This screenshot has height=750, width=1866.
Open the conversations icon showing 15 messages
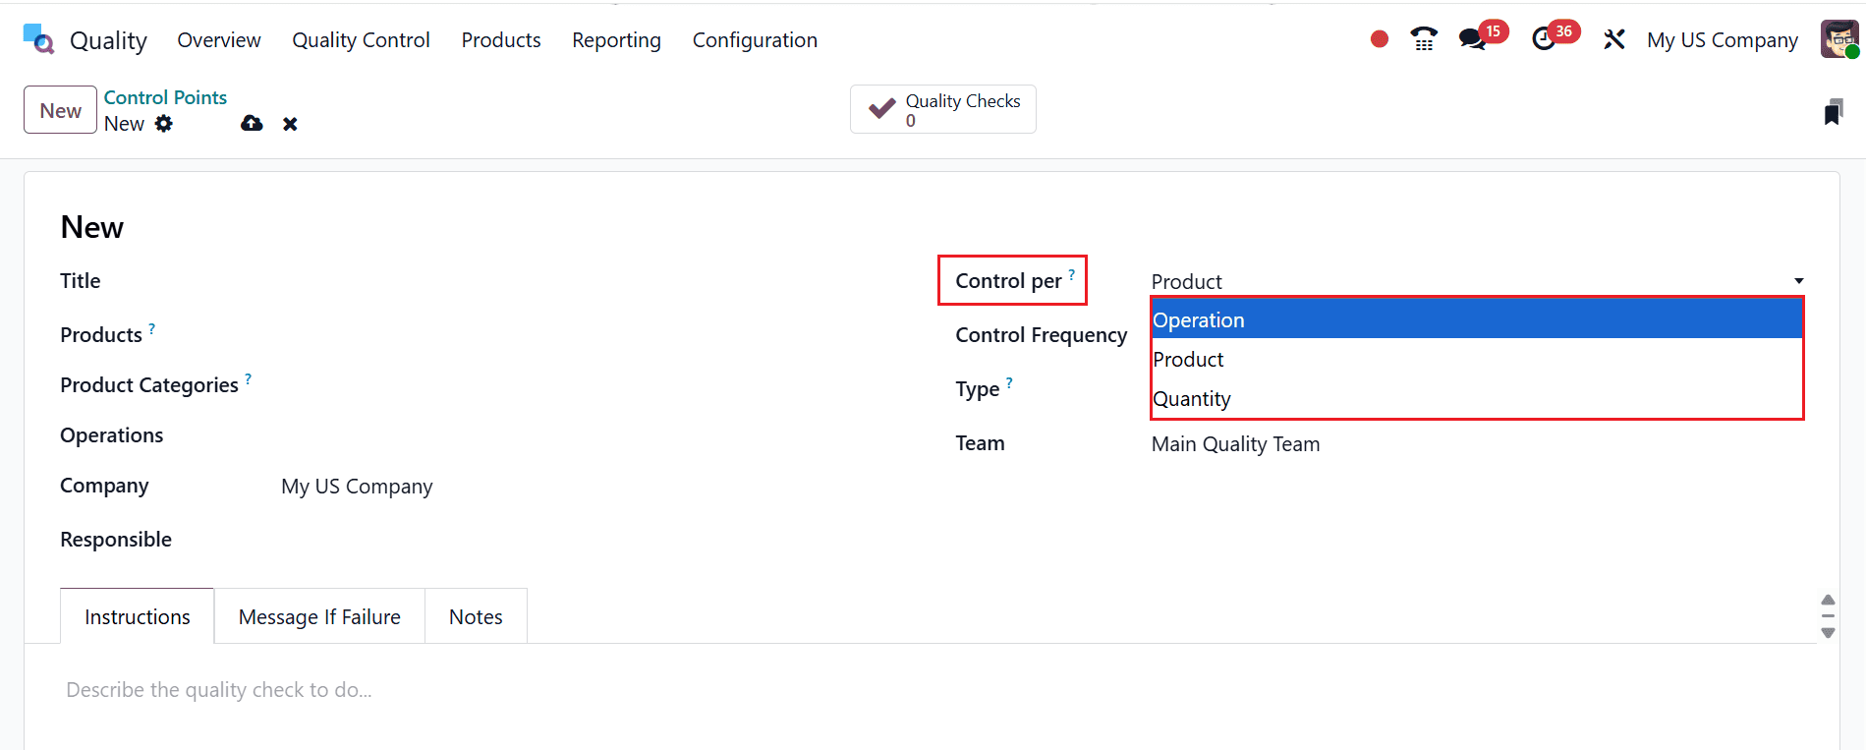point(1472,39)
